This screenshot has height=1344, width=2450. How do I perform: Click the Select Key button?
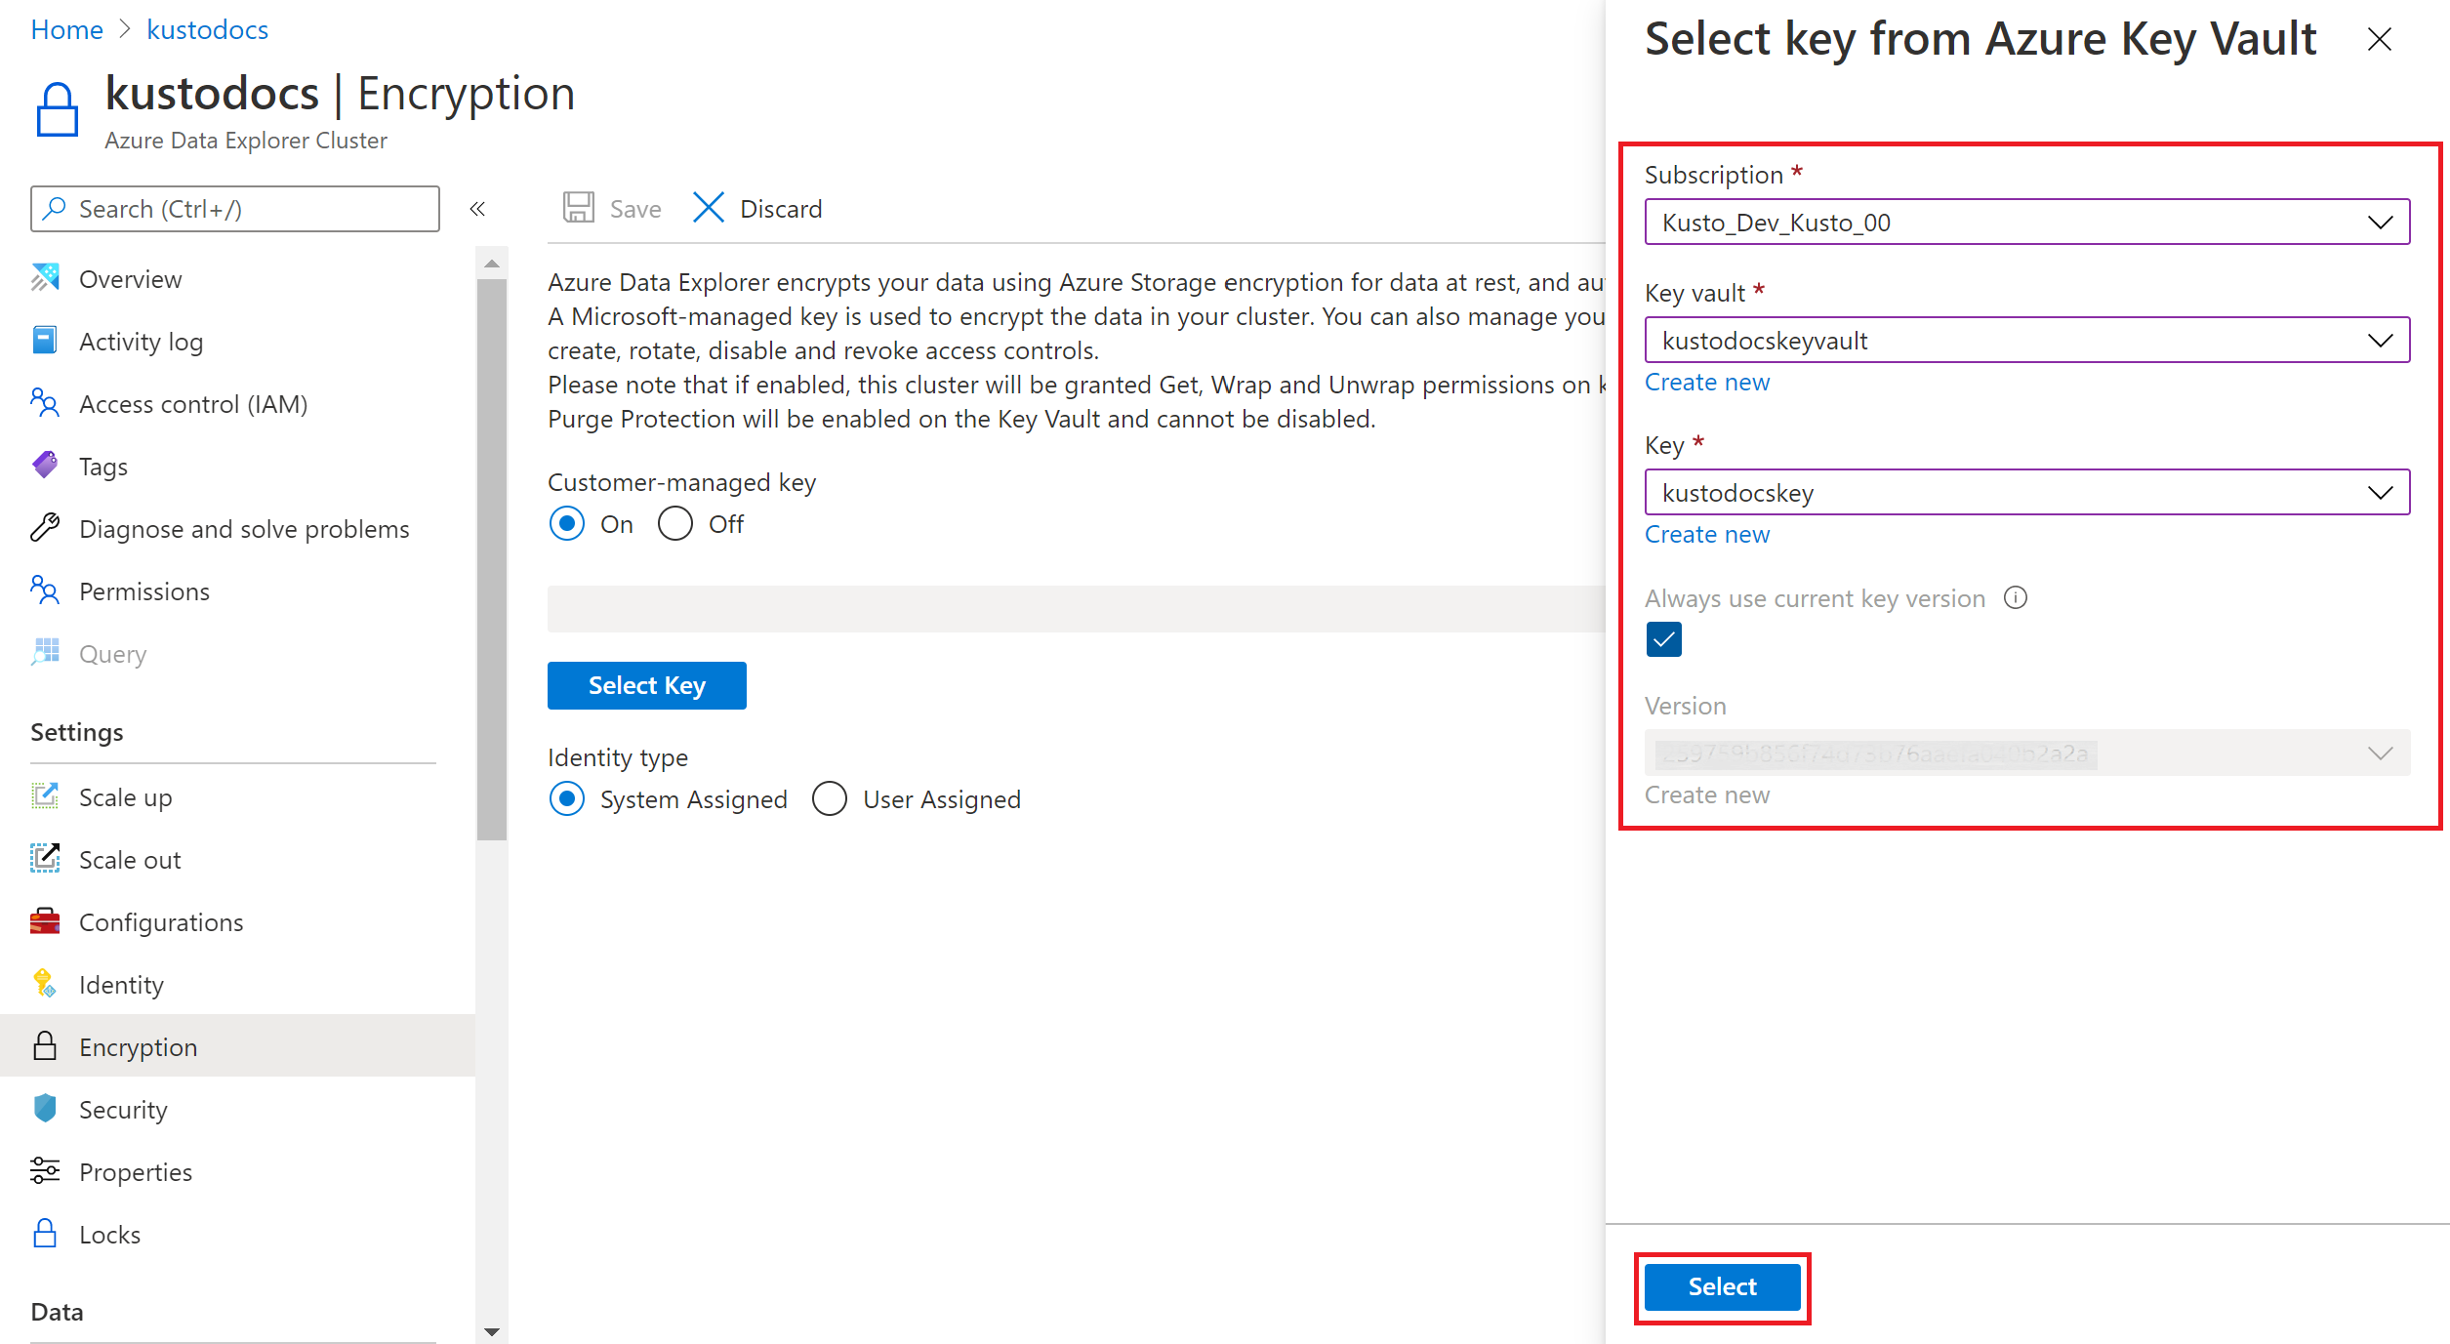pyautogui.click(x=647, y=683)
